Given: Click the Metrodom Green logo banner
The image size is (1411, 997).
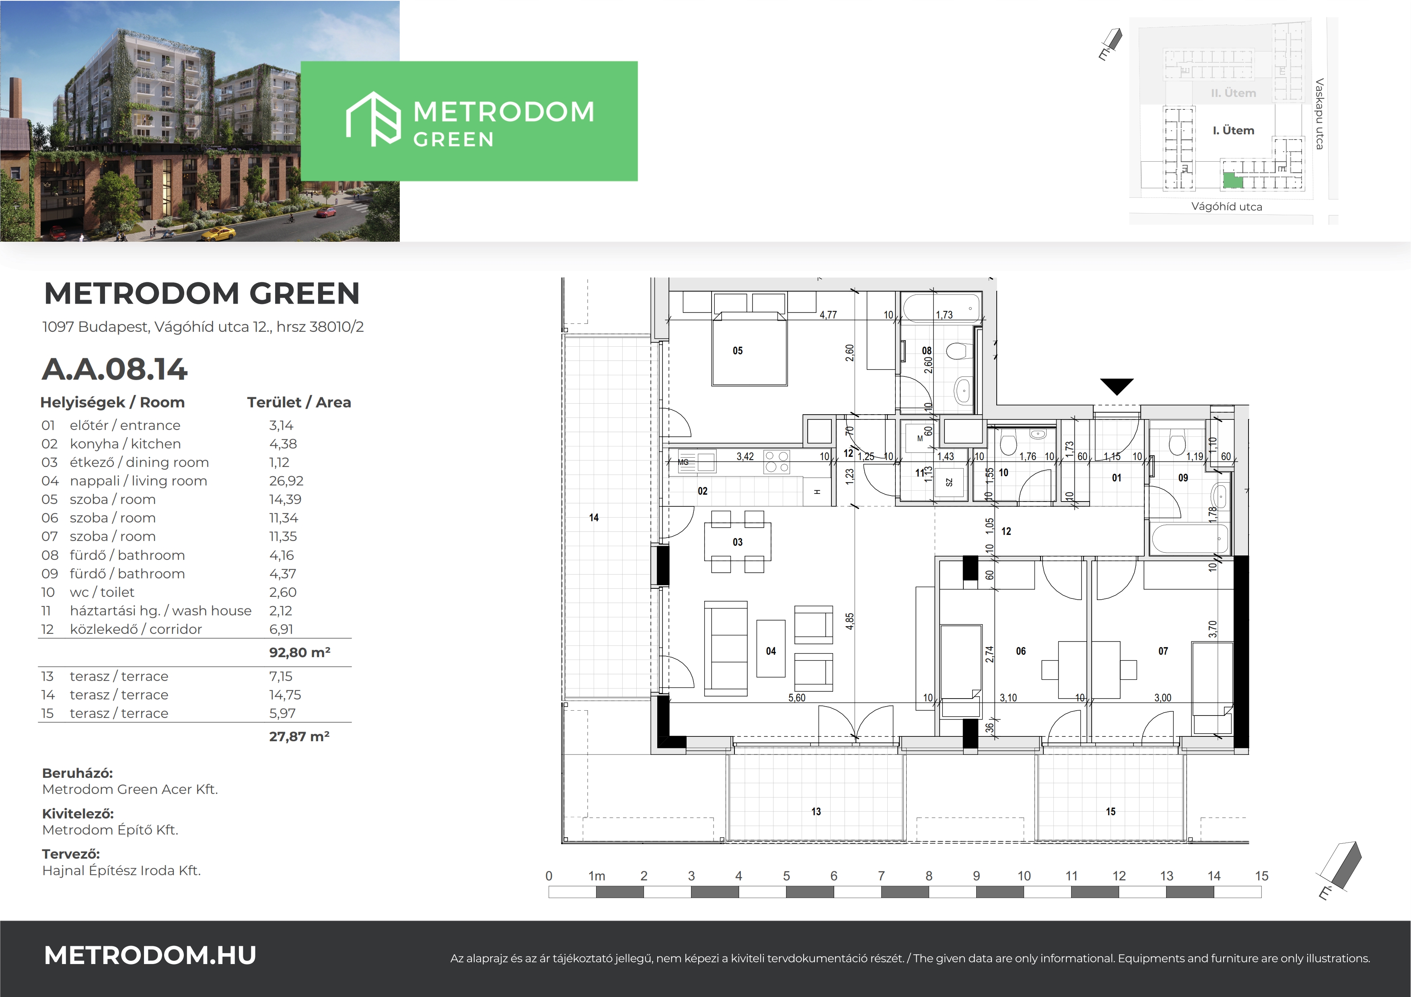Looking at the screenshot, I should 469,121.
